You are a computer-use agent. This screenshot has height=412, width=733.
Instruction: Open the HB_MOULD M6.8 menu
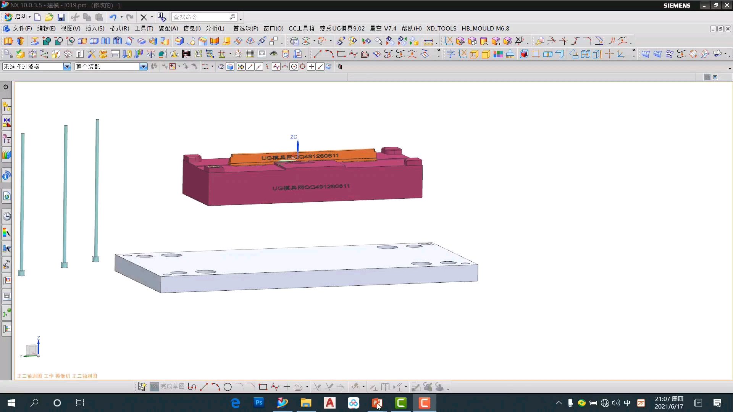(485, 29)
